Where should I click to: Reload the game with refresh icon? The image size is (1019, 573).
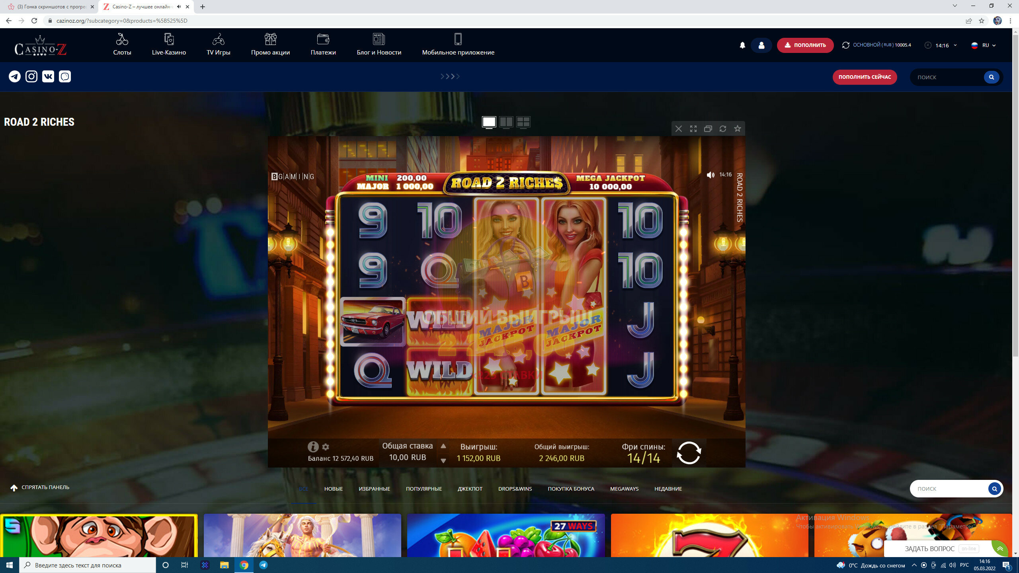[722, 129]
